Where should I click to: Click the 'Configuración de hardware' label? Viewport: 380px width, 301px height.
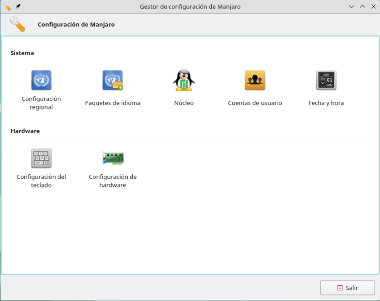112,181
